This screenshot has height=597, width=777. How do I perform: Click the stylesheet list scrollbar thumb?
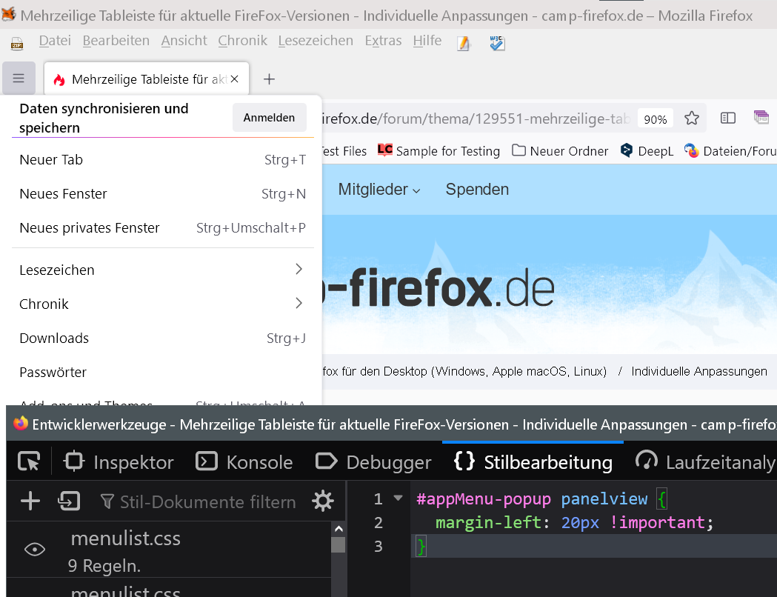click(x=339, y=544)
